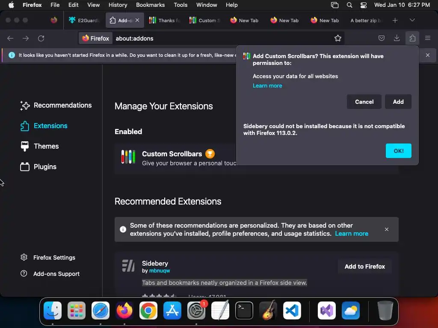Dismiss the refresh Firefox notification bar
This screenshot has height=328, width=438.
[x=428, y=55]
